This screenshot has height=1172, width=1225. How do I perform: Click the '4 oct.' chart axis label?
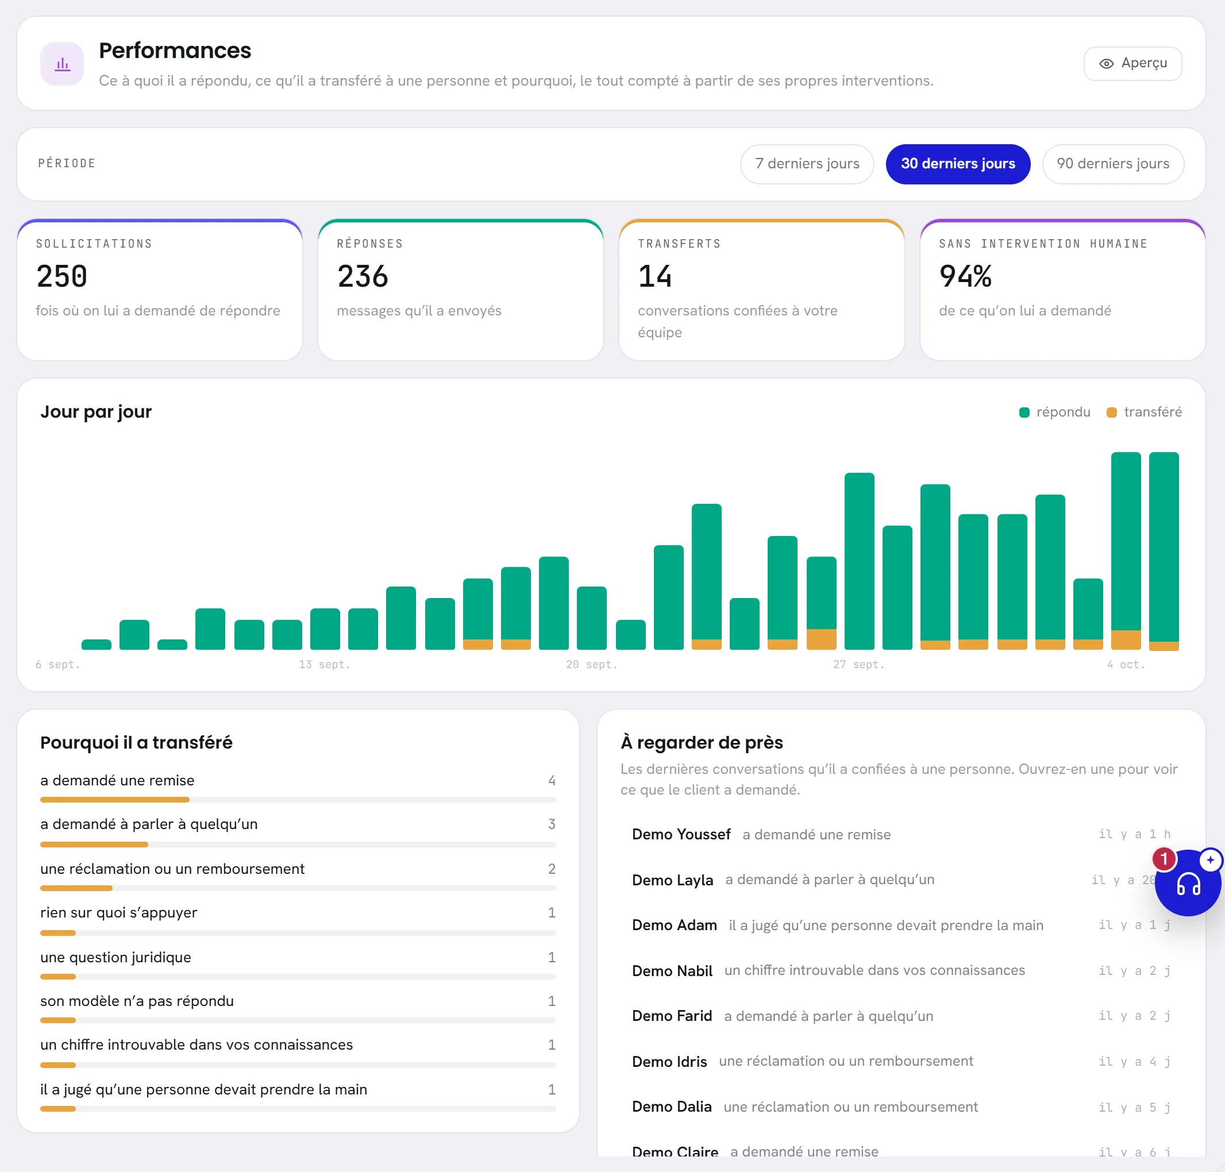[1126, 665]
